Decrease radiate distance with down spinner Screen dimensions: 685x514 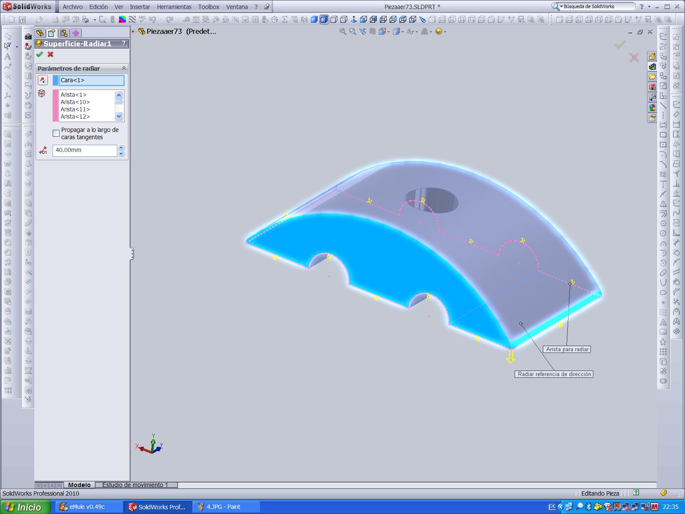click(121, 153)
